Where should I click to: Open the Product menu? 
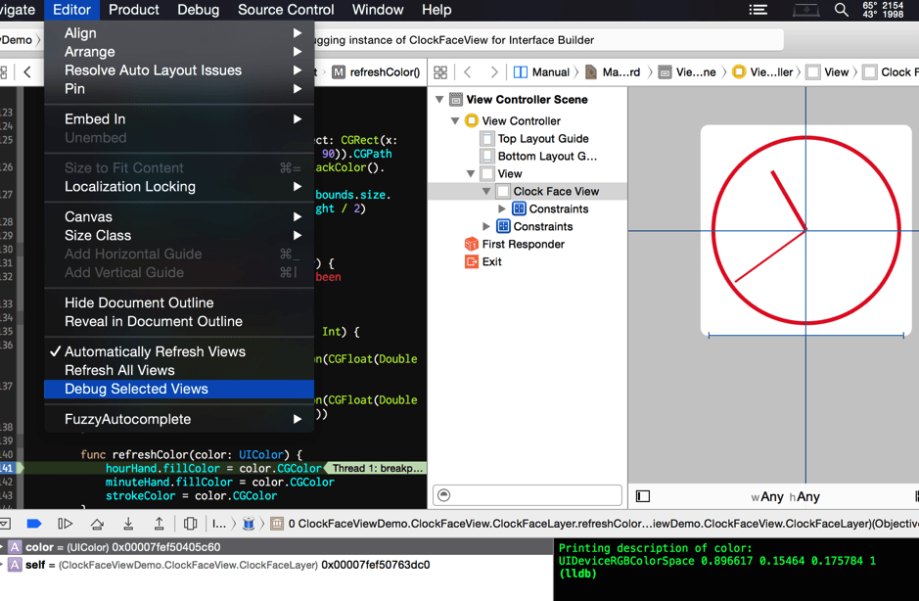[133, 10]
